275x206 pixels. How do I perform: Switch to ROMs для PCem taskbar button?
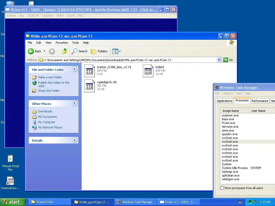[92, 202]
